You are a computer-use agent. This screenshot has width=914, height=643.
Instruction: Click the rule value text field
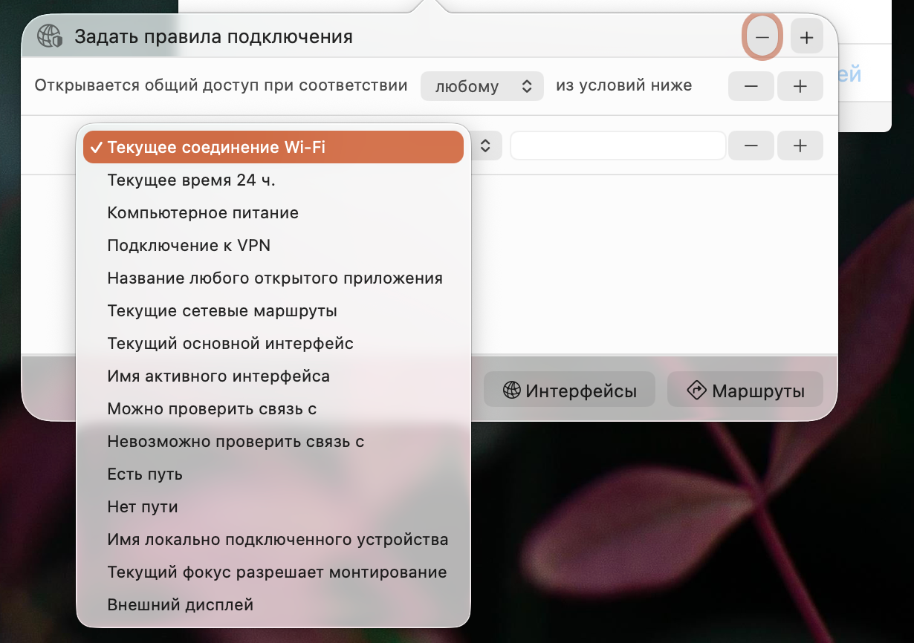point(617,146)
